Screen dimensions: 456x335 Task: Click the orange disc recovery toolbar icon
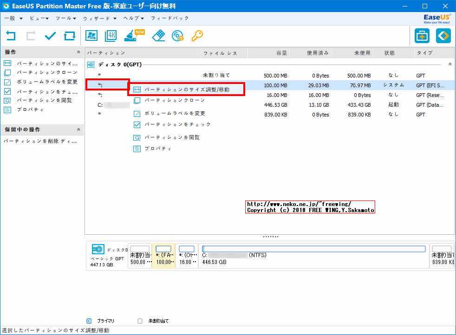point(177,36)
